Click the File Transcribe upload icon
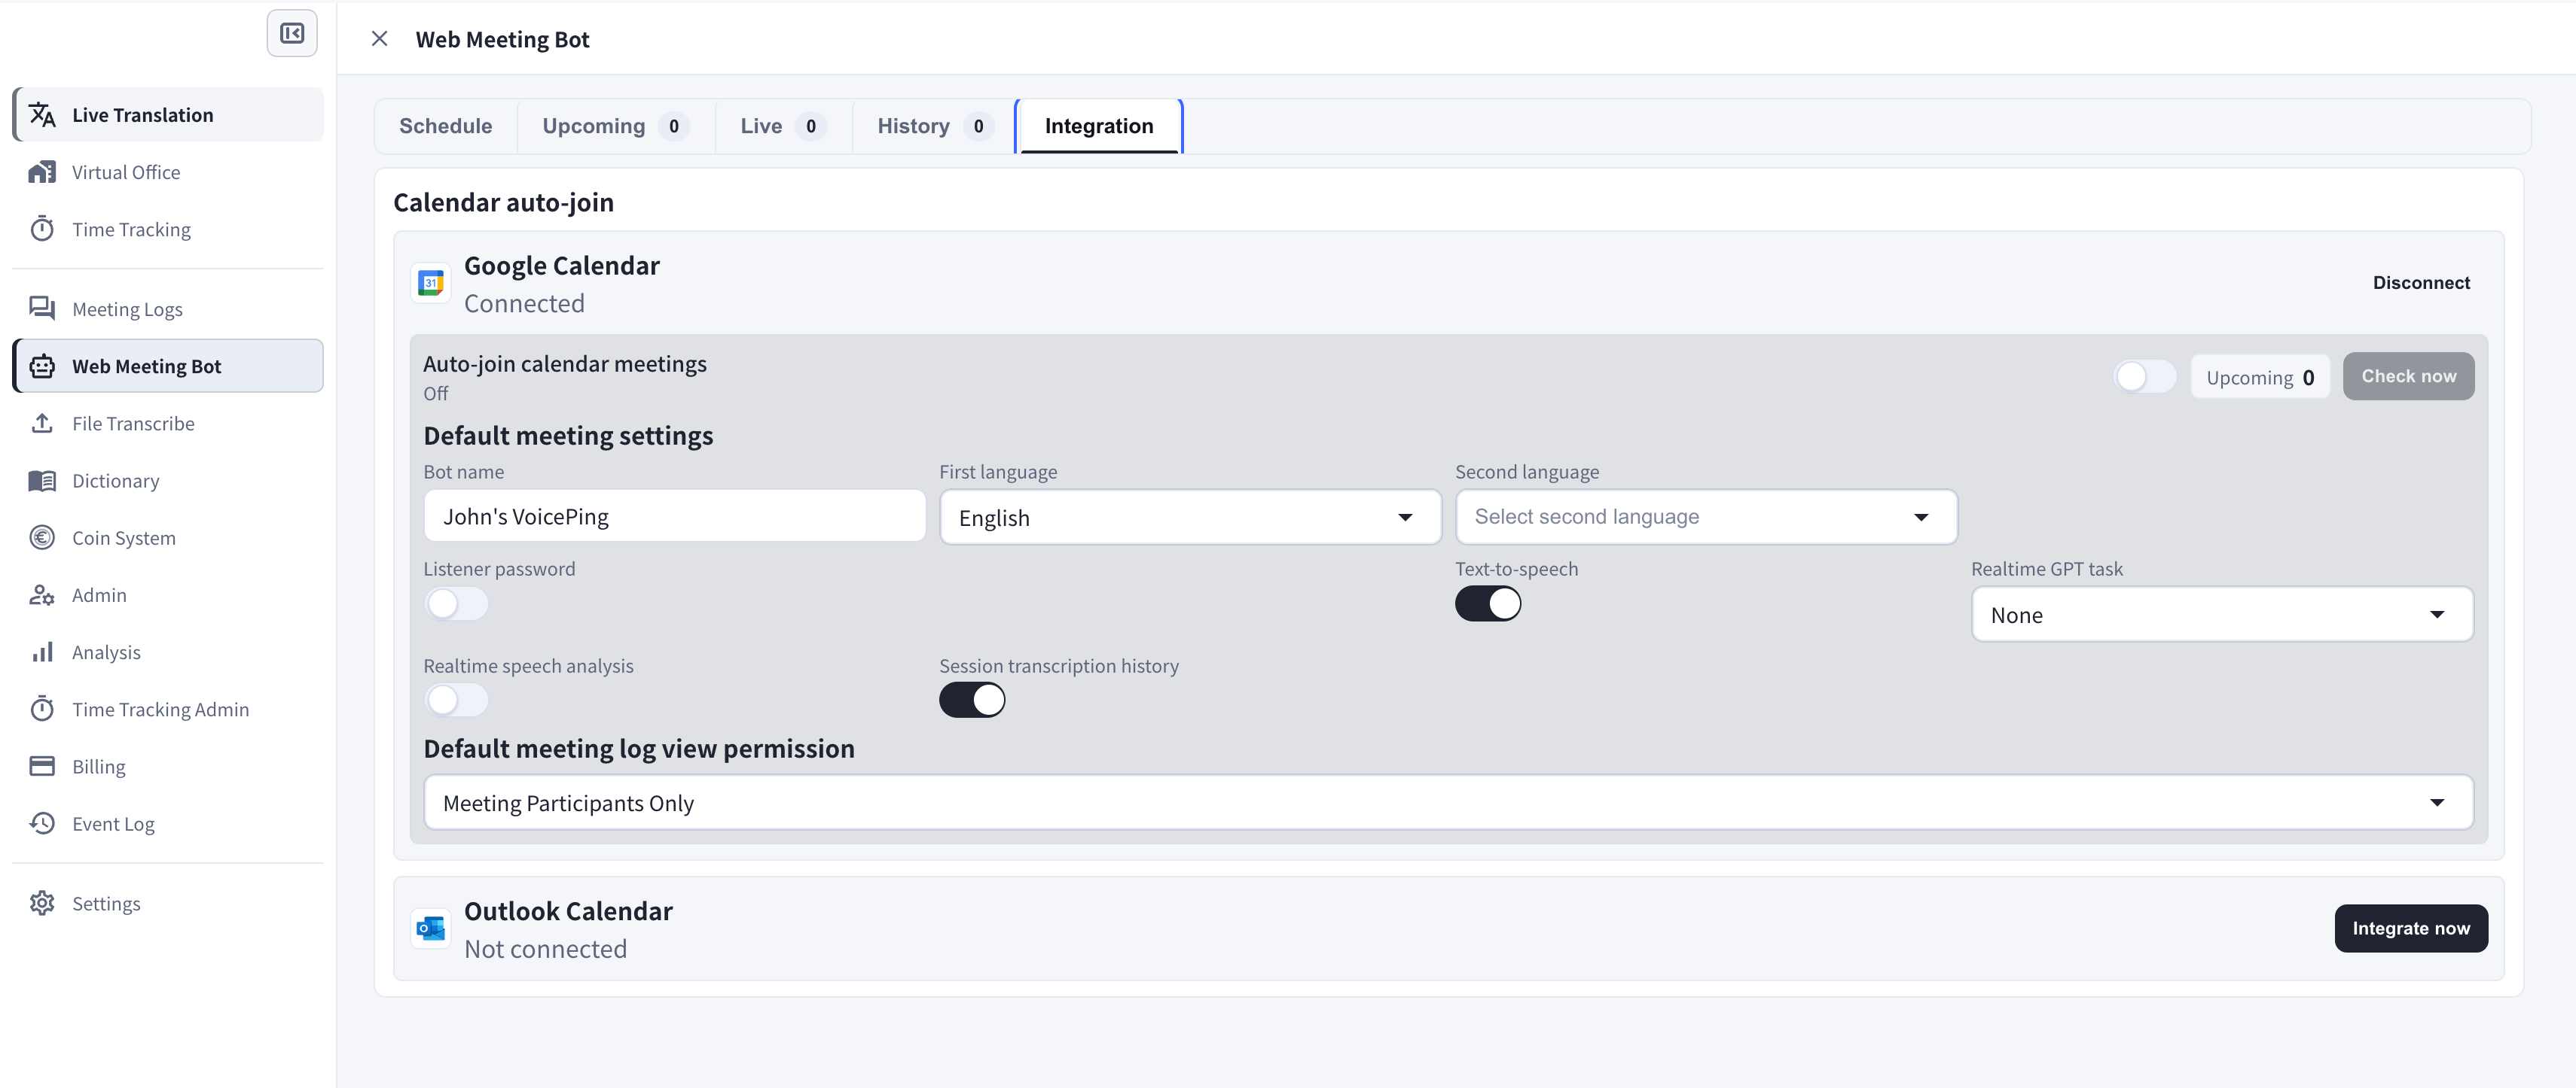 pos(42,424)
